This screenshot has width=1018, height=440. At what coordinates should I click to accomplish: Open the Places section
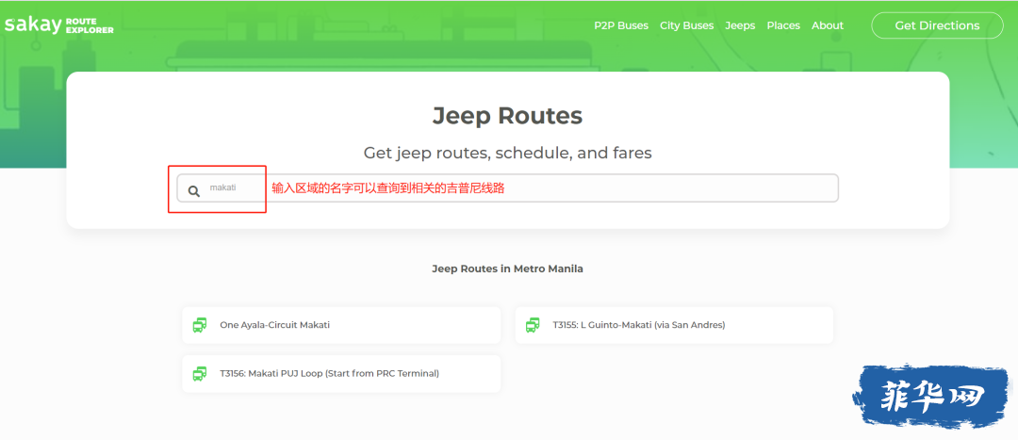pos(783,26)
